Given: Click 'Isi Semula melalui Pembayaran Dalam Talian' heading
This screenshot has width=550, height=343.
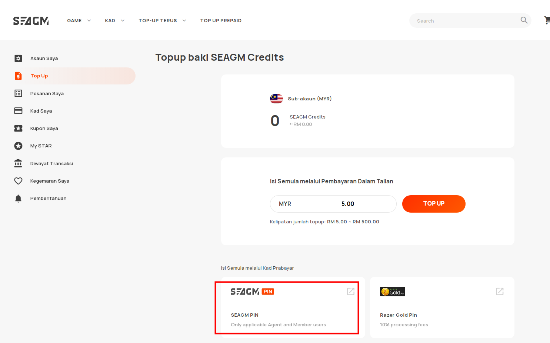Looking at the screenshot, I should coord(331,182).
